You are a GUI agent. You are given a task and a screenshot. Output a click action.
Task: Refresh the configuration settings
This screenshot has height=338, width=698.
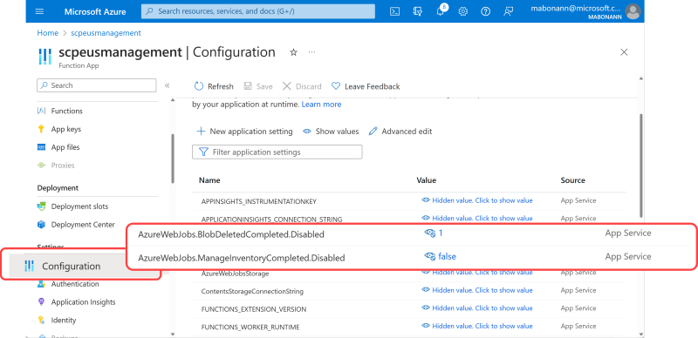pyautogui.click(x=214, y=86)
